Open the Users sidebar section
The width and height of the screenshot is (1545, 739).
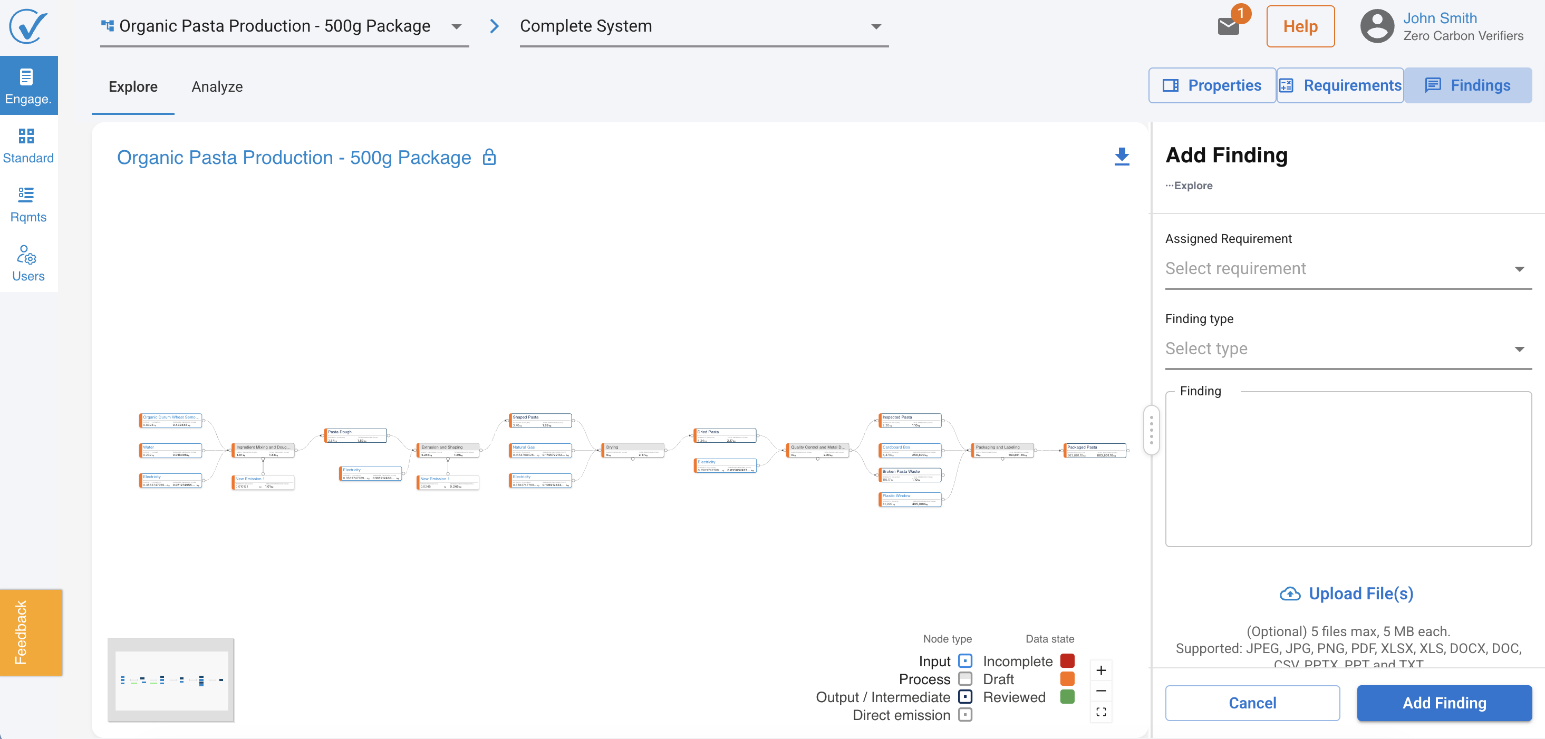tap(28, 263)
